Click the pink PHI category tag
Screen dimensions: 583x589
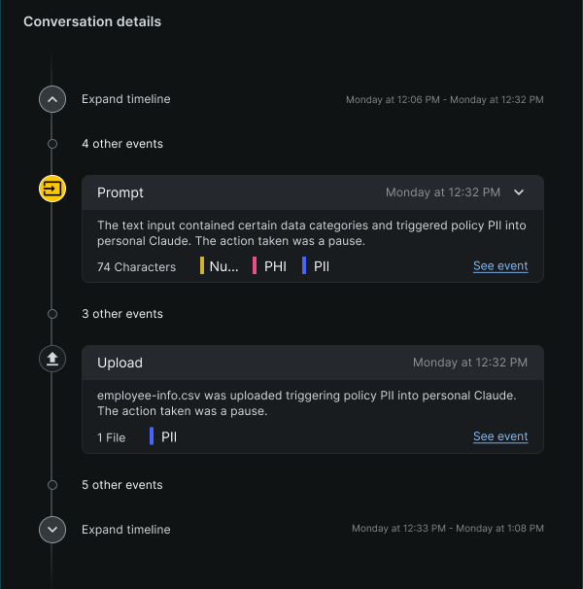[x=270, y=266]
